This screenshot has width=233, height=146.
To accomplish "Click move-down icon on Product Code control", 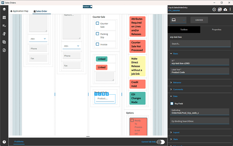I will tap(100, 94).
